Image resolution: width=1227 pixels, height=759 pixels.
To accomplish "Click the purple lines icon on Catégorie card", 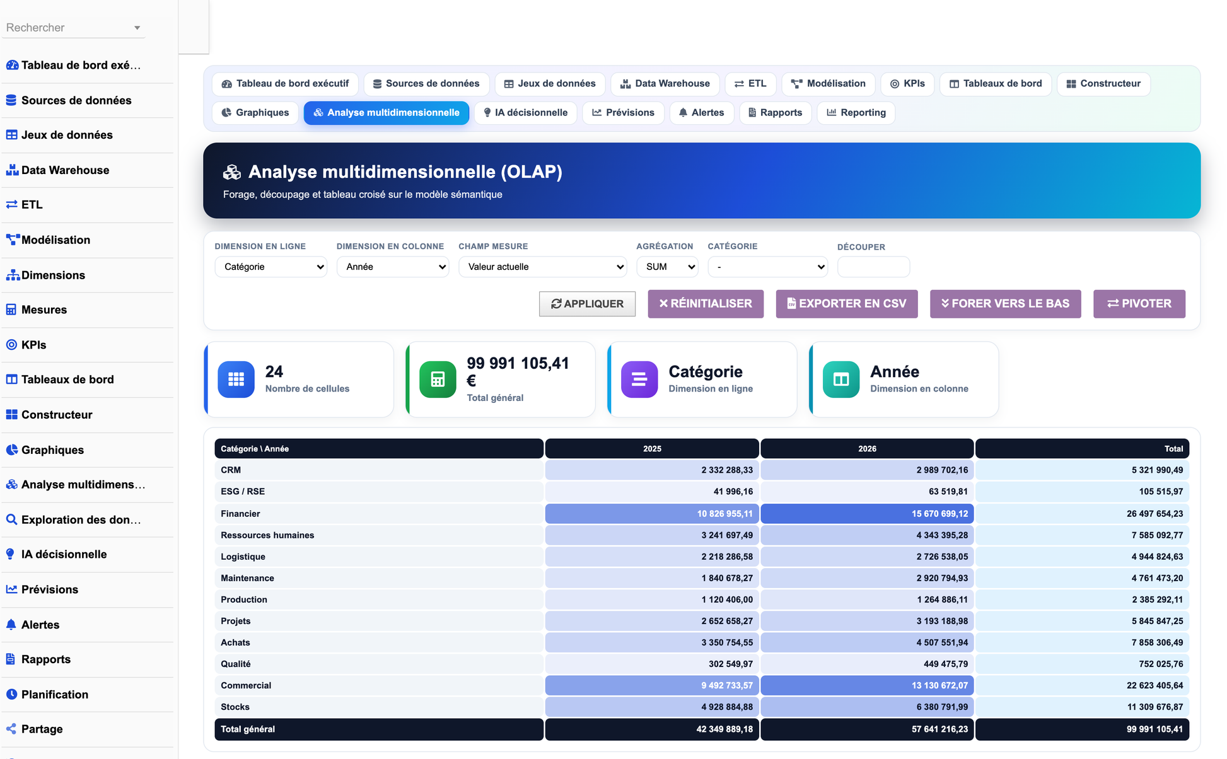I will pyautogui.click(x=639, y=379).
